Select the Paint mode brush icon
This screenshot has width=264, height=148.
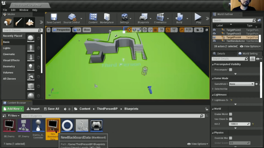tap(19, 22)
